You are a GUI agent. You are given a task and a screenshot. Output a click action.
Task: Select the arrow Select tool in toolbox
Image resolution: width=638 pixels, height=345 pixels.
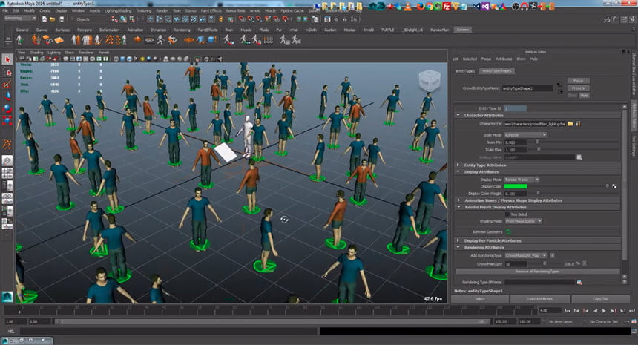pos(7,59)
